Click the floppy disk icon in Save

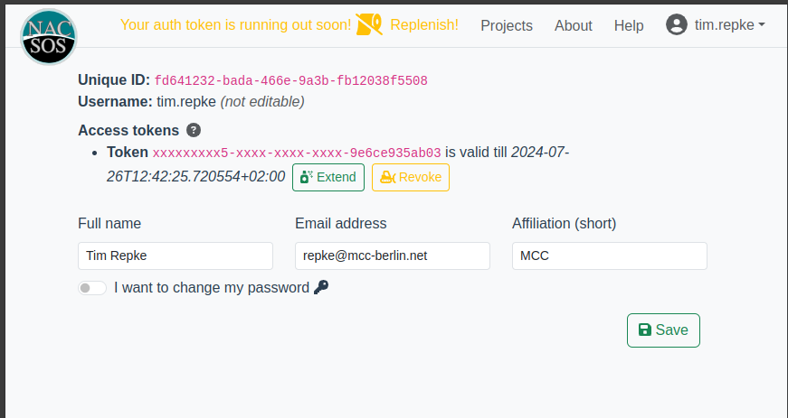645,330
